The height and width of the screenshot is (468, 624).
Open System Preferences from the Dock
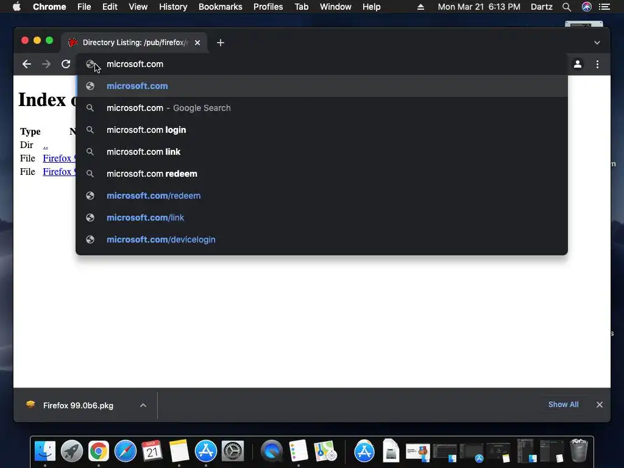point(233,451)
